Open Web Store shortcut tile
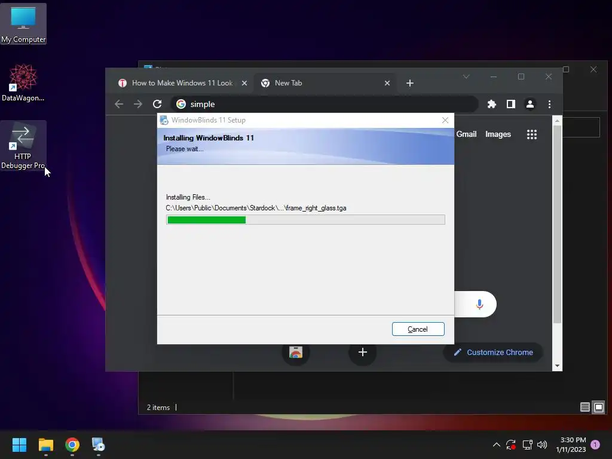Image resolution: width=612 pixels, height=459 pixels. pos(296,352)
